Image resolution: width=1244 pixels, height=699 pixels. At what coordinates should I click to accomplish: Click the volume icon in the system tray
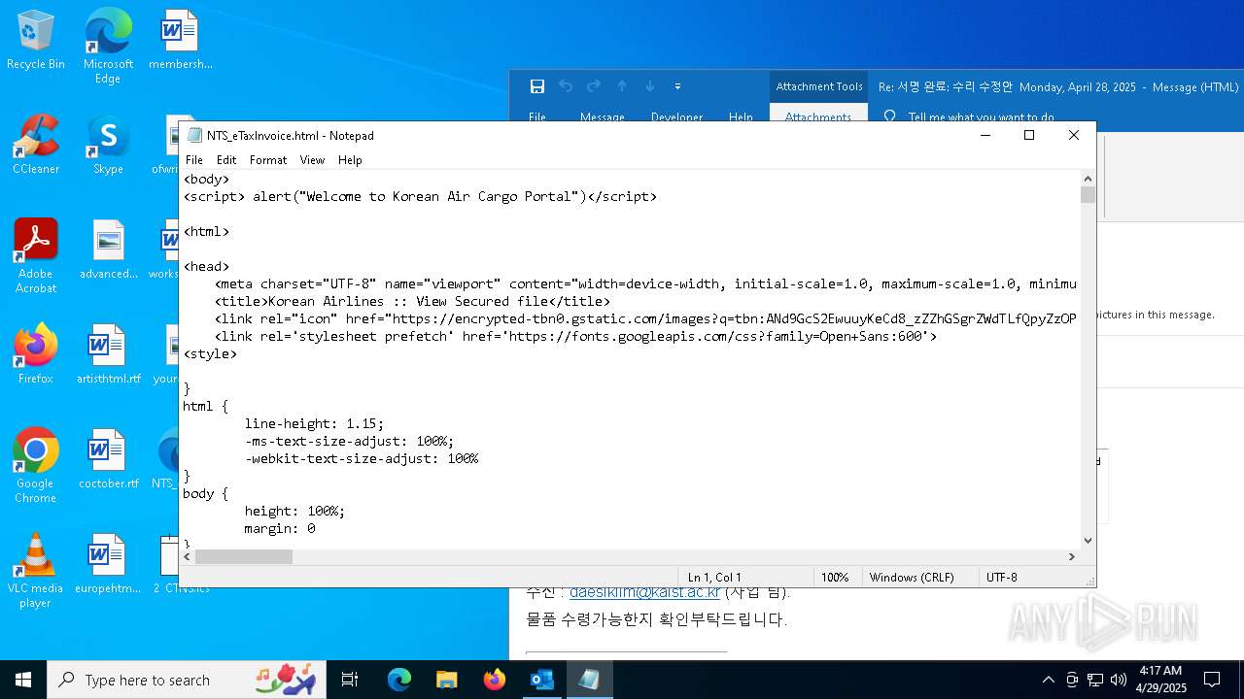(x=1119, y=680)
